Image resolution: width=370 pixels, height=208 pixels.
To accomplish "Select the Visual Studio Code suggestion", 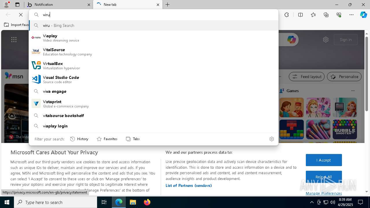I will tap(153, 79).
